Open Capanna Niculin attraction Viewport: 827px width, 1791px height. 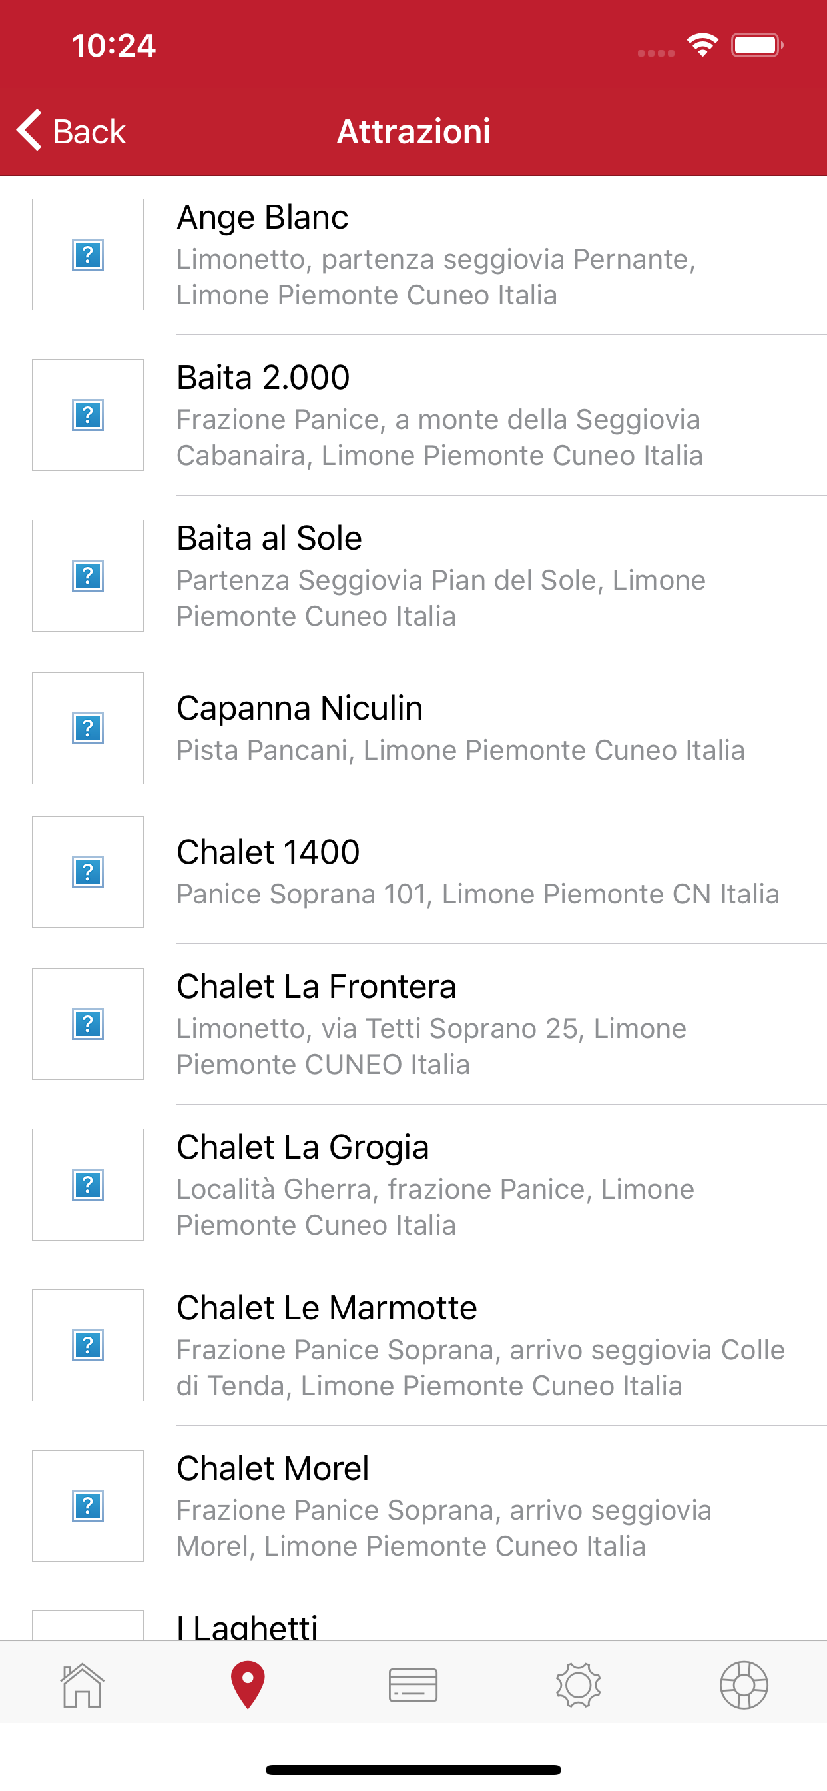(413, 728)
